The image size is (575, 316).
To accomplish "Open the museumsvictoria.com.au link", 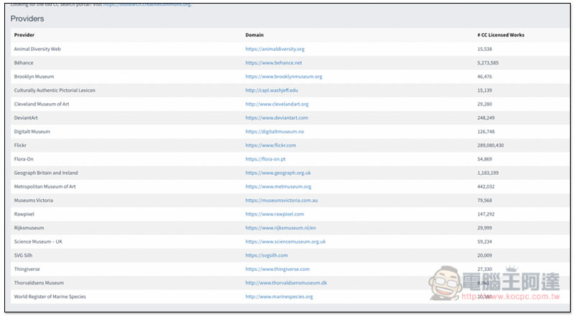I will coord(282,201).
